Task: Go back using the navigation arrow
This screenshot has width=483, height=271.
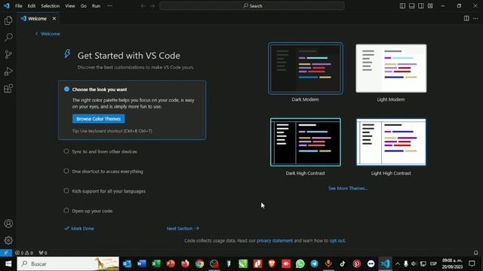Action: click(x=143, y=6)
